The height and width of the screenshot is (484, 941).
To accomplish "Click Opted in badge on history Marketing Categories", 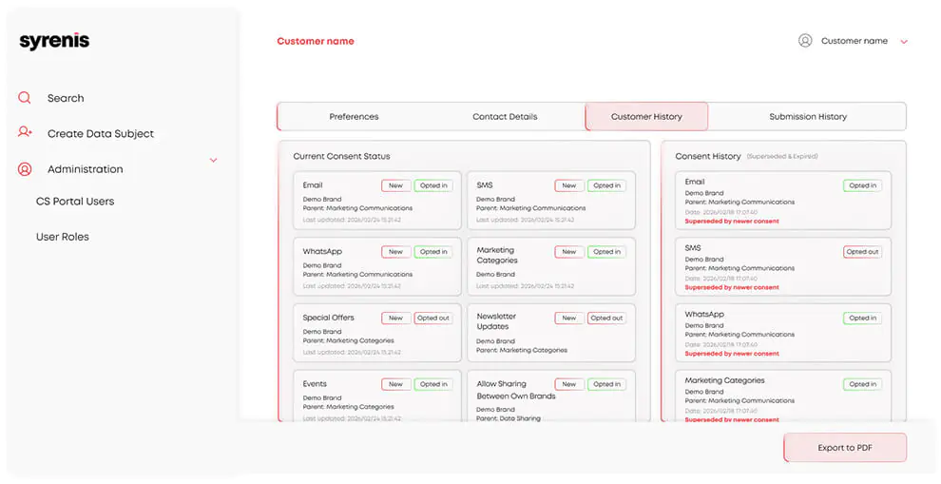I will point(862,384).
